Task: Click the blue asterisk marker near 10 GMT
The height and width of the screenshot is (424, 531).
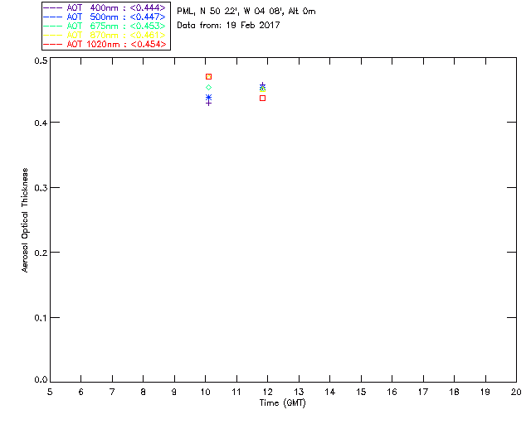Action: [208, 98]
